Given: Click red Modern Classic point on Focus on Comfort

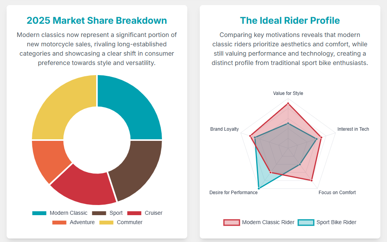Looking at the screenshot, I should 311,180.
